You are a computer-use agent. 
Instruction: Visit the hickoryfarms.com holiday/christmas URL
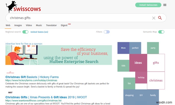pos(31,80)
